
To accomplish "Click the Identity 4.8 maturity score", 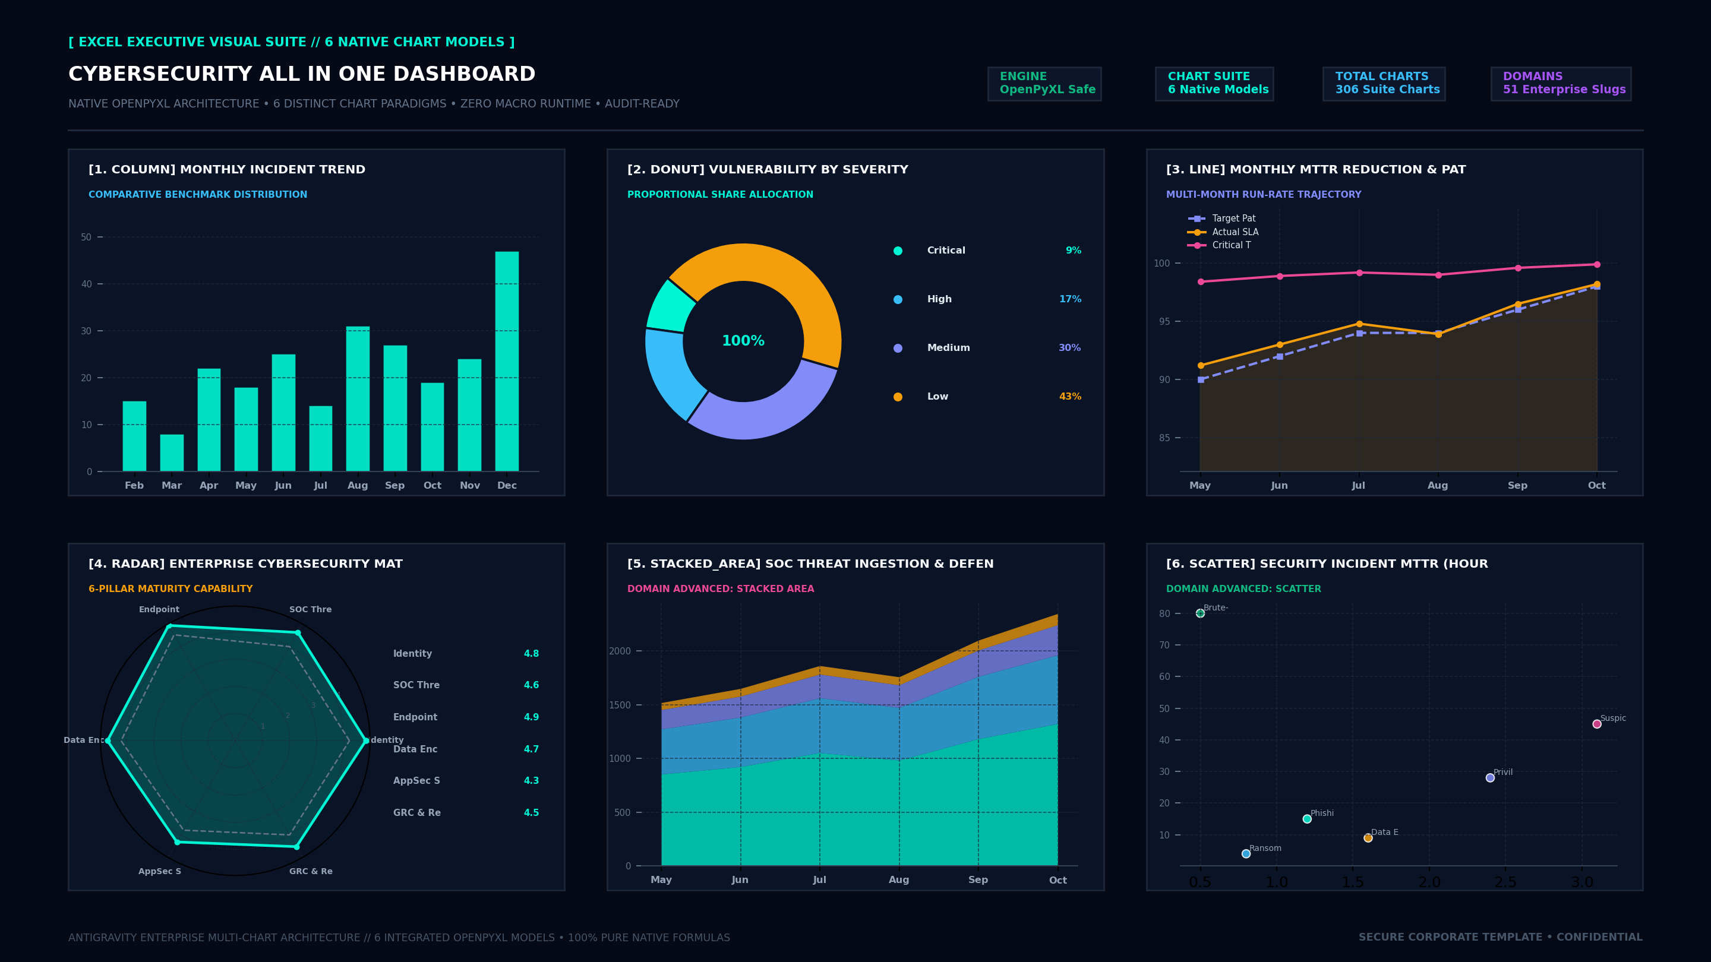I will 531,654.
